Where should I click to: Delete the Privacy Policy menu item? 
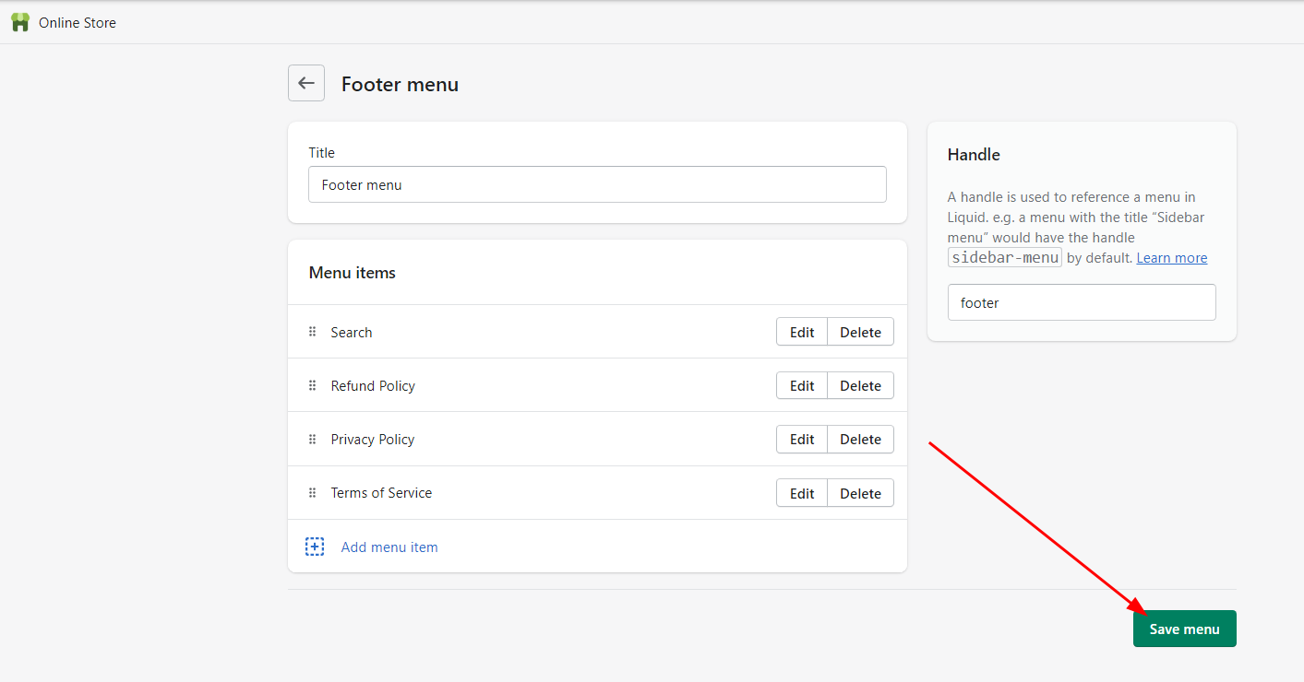click(x=859, y=439)
